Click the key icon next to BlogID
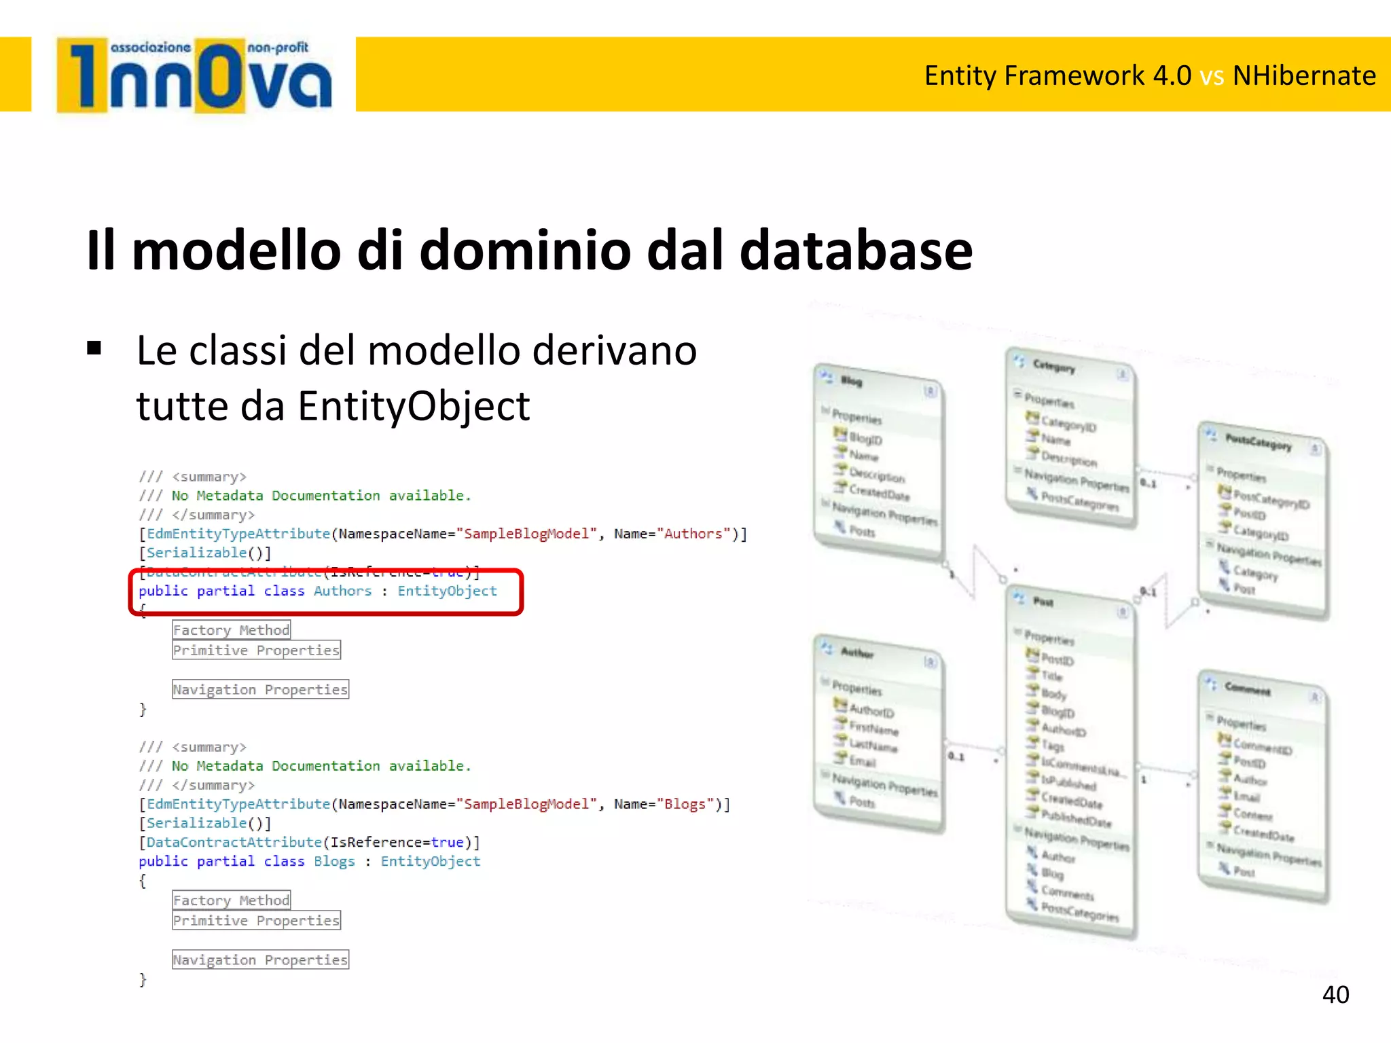 pos(840,435)
